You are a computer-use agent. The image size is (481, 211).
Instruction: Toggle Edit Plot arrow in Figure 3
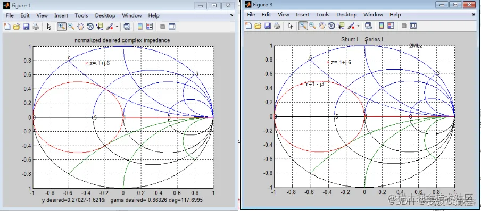291,26
